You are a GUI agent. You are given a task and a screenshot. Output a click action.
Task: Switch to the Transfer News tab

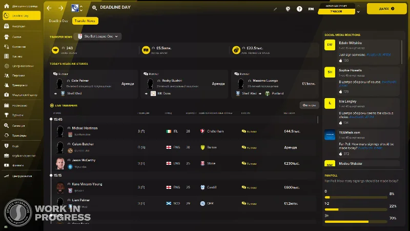pyautogui.click(x=85, y=21)
